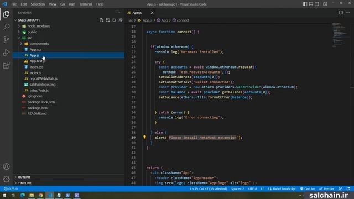Split the editor to the right
Viewport: 354px width, 199px height.
(x=341, y=13)
